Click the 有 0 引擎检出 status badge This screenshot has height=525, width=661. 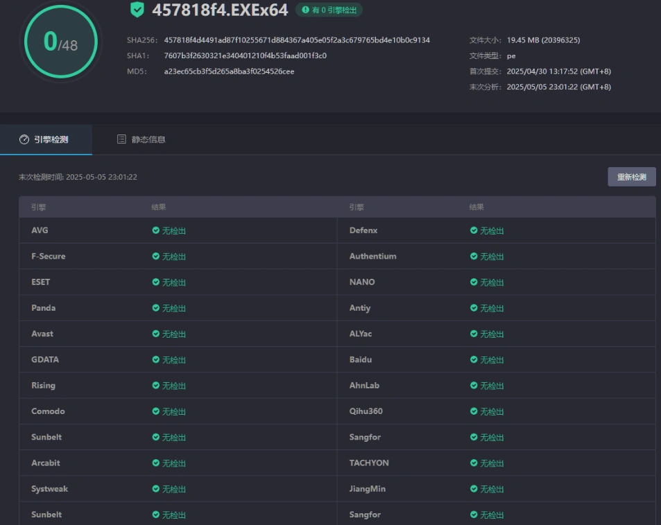[x=329, y=10]
